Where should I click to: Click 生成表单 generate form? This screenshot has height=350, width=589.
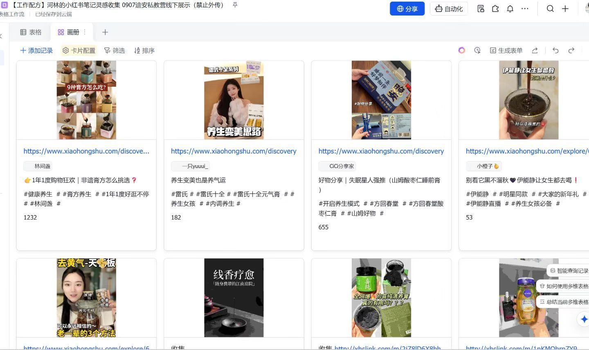(506, 50)
